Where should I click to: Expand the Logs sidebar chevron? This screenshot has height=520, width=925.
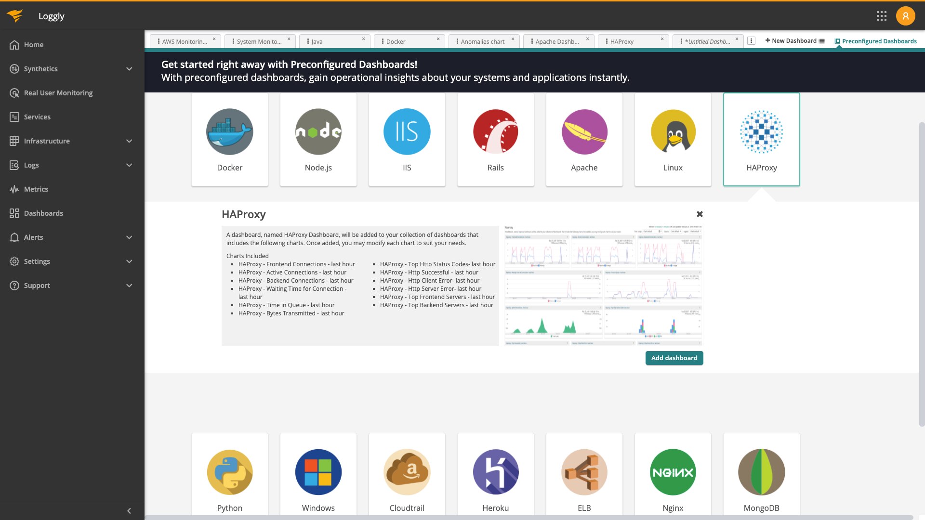pyautogui.click(x=129, y=165)
